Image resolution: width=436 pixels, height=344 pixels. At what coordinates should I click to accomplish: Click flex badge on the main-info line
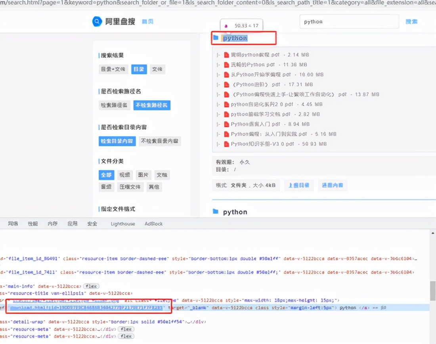pyautogui.click(x=91, y=286)
